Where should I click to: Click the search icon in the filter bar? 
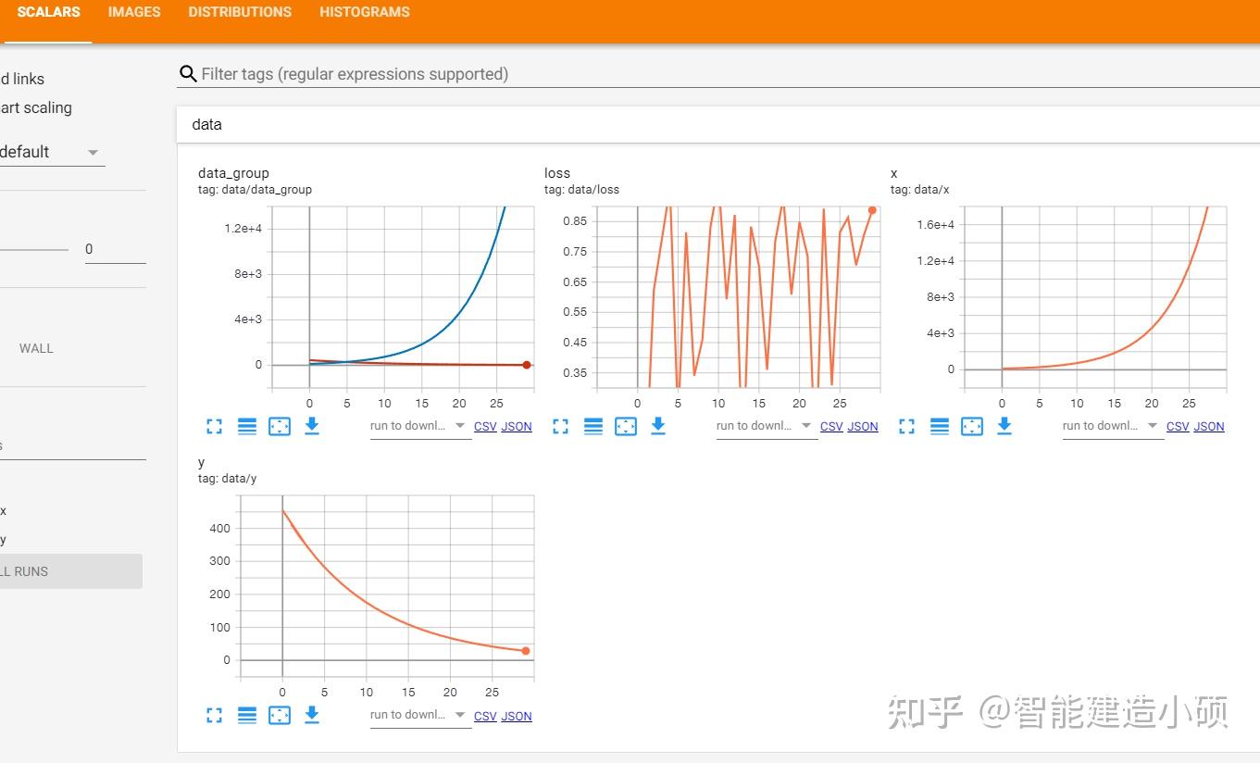[x=188, y=73]
